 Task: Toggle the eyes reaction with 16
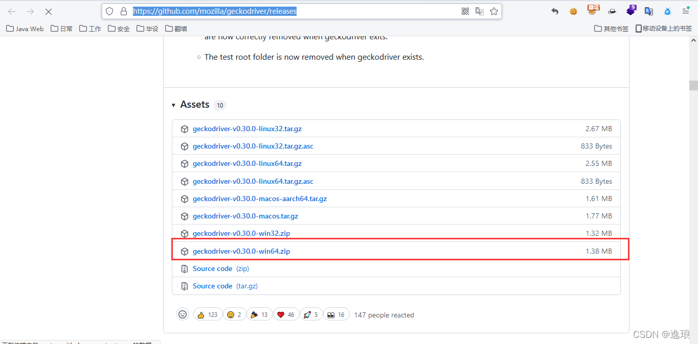tap(336, 315)
